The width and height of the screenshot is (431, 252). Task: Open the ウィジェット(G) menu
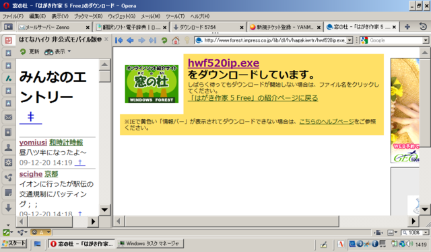tap(121, 16)
